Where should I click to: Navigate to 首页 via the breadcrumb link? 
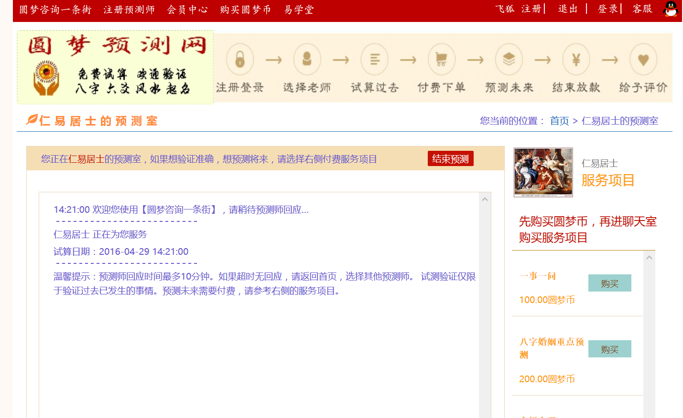559,120
